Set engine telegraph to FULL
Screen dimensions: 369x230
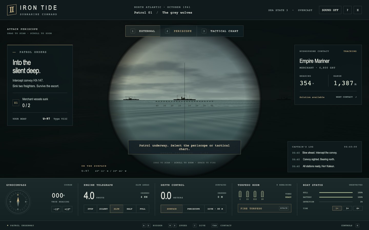click(143, 209)
